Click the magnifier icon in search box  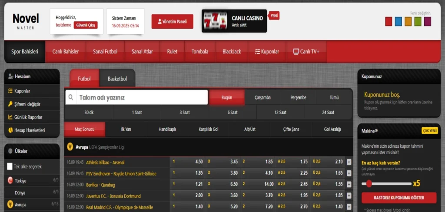pyautogui.click(x=71, y=97)
